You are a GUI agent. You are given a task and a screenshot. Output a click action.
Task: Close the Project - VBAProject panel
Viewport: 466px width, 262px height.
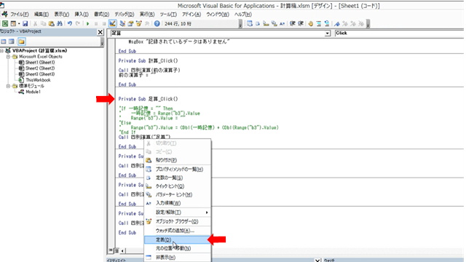coord(100,32)
